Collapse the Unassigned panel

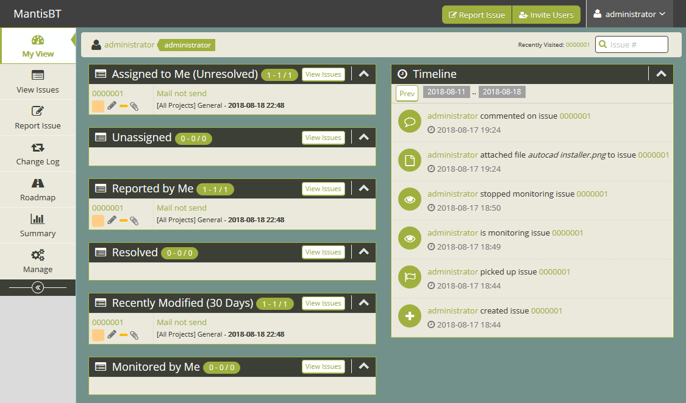click(363, 137)
